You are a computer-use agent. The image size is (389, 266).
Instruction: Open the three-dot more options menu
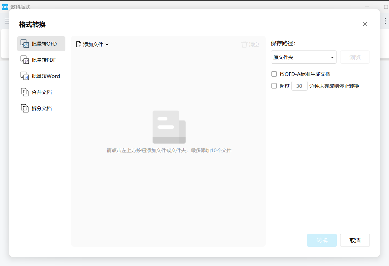[385, 21]
